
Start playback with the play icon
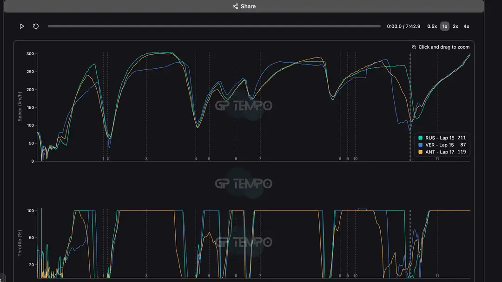click(x=22, y=26)
